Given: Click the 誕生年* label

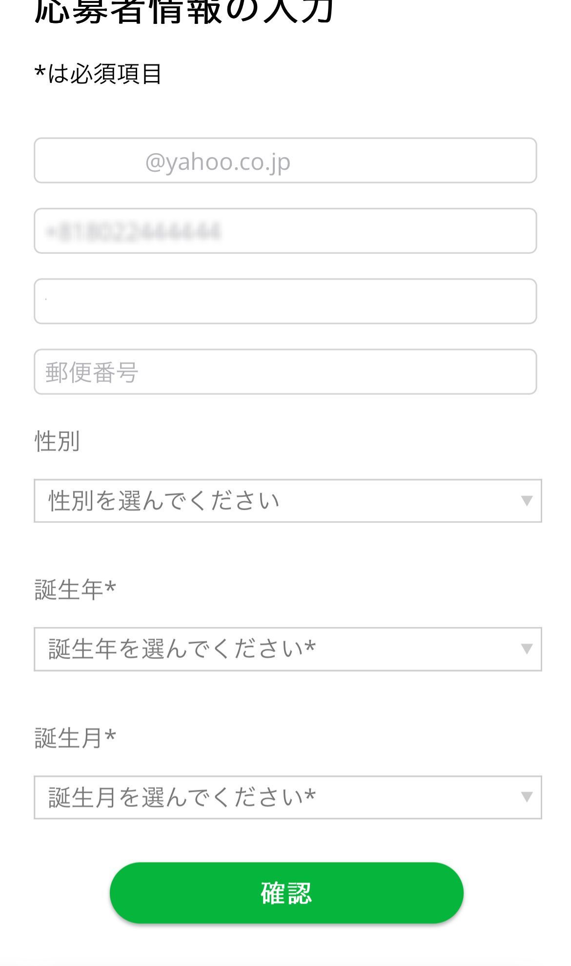Looking at the screenshot, I should (75, 590).
